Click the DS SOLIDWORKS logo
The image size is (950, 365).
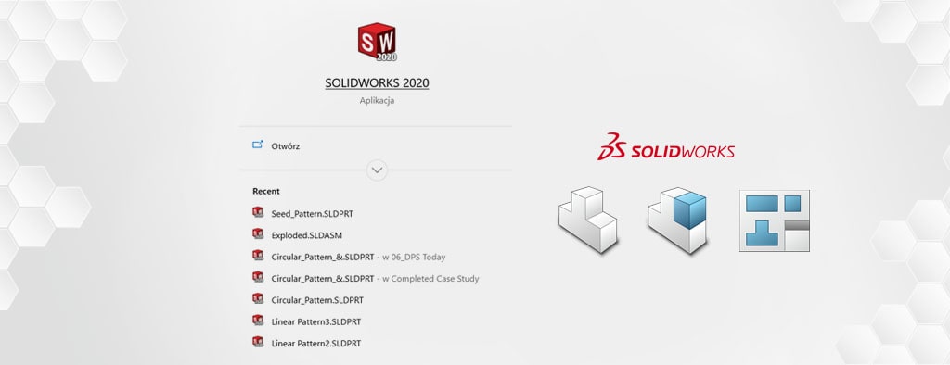666,145
